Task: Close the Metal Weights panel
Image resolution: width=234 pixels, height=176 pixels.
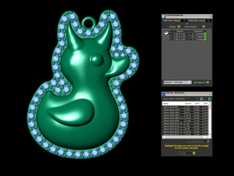Action: pos(211,94)
